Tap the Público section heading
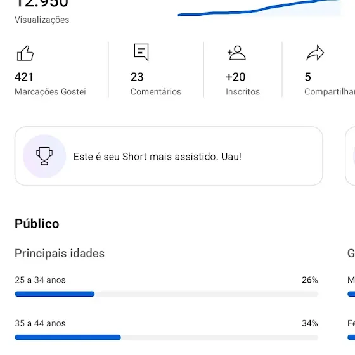Image resolution: width=355 pixels, height=355 pixels. [x=37, y=224]
